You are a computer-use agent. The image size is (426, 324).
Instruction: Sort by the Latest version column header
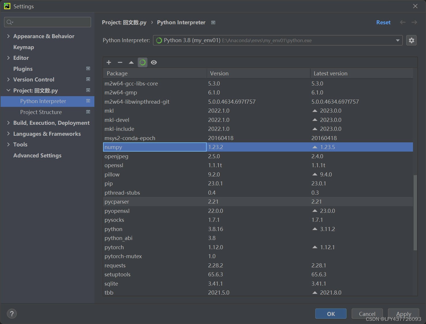pos(362,73)
